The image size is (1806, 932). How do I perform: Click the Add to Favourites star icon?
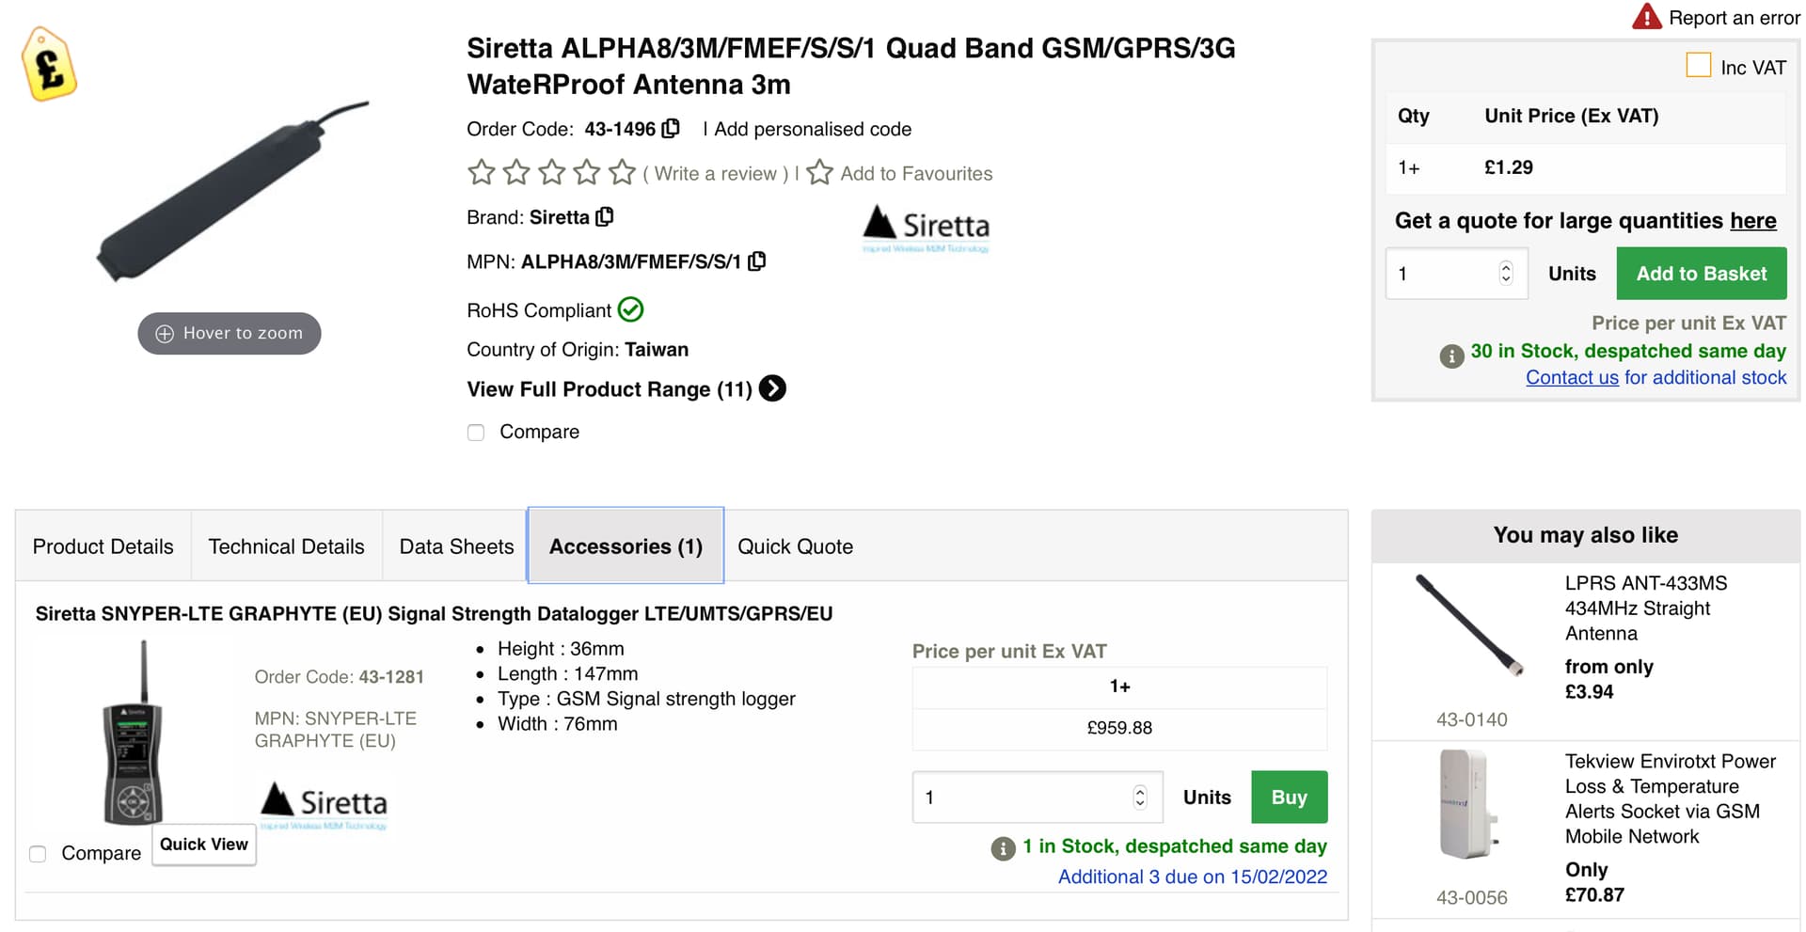click(x=819, y=172)
